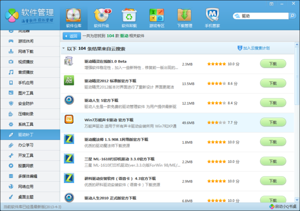The height and width of the screenshot is (211, 300).
Task: Select the 网络下载 download icon
Action: tap(11, 51)
